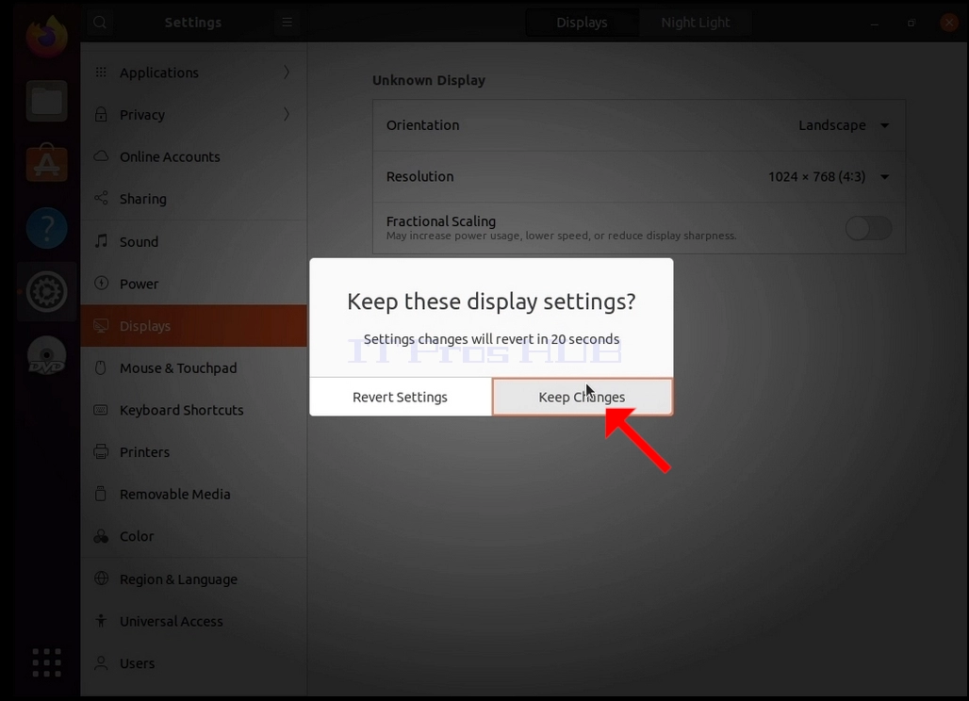Show Applications grid button
The width and height of the screenshot is (969, 701).
click(47, 662)
